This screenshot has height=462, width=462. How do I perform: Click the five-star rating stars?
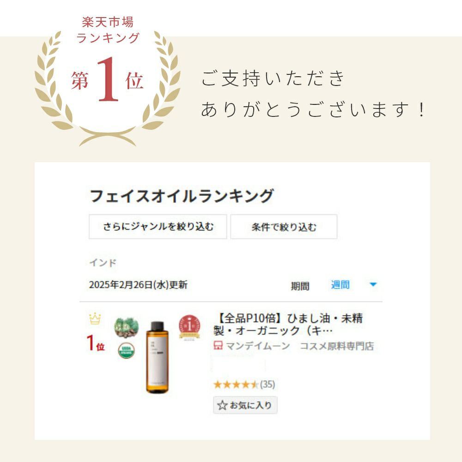coord(236,384)
